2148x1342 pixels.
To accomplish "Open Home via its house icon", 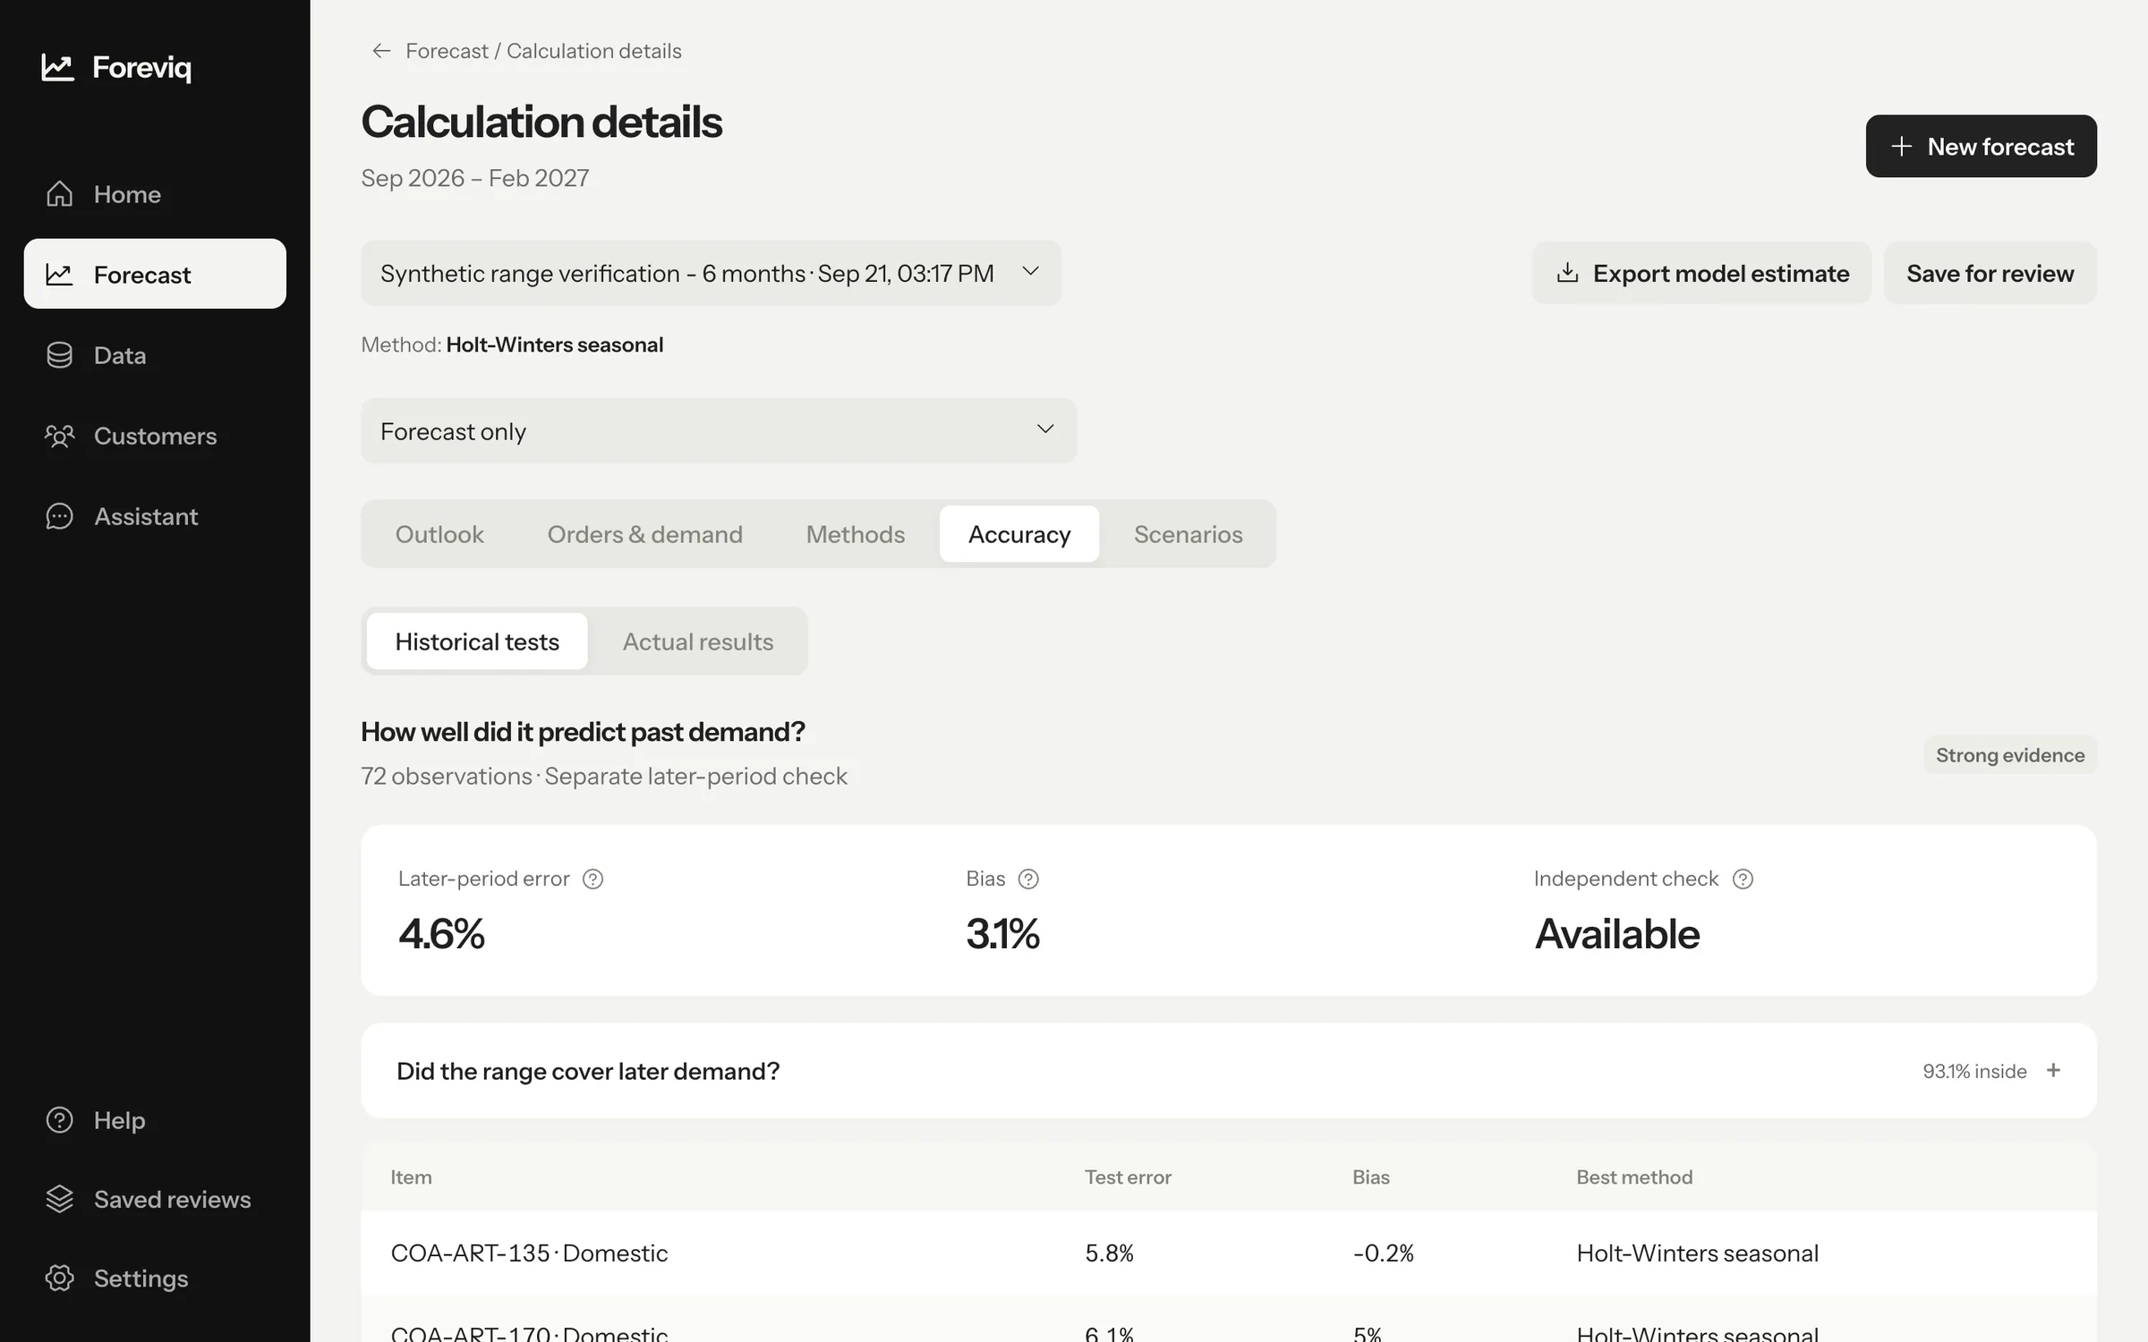I will point(59,194).
